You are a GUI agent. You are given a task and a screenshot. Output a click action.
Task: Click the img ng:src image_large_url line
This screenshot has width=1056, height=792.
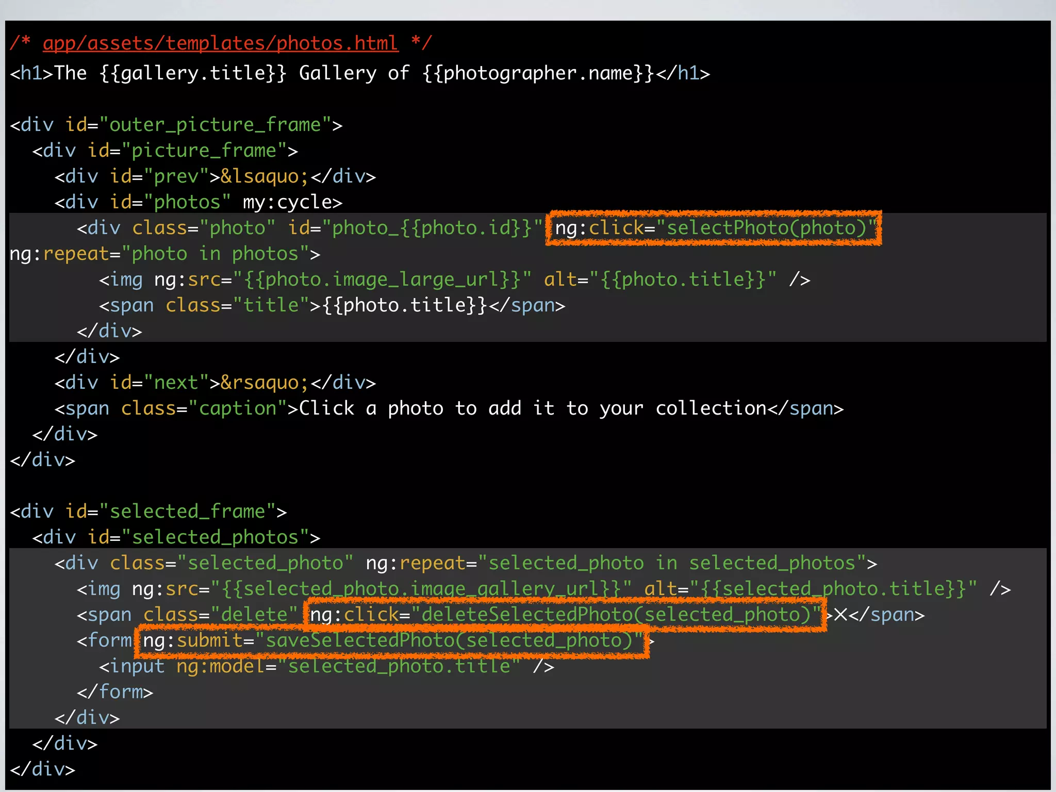(454, 280)
